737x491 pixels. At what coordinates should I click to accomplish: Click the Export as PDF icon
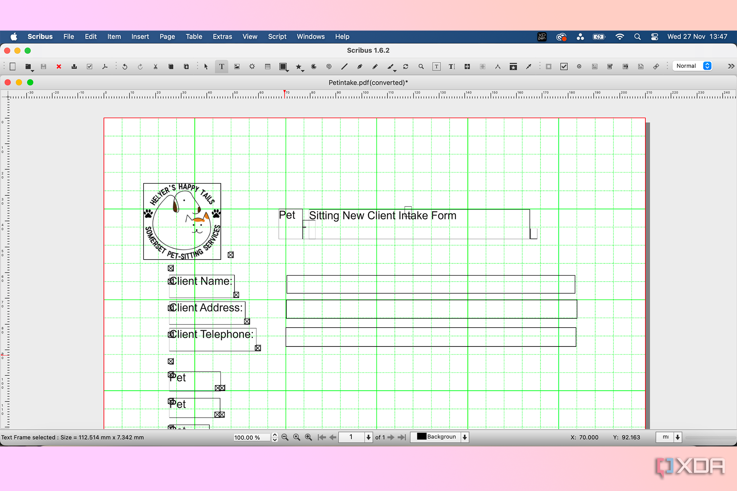coord(105,67)
